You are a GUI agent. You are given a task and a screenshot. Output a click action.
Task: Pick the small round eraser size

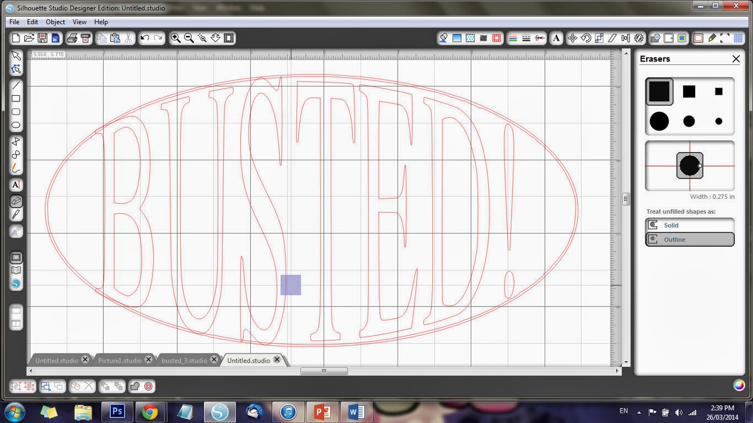point(718,122)
